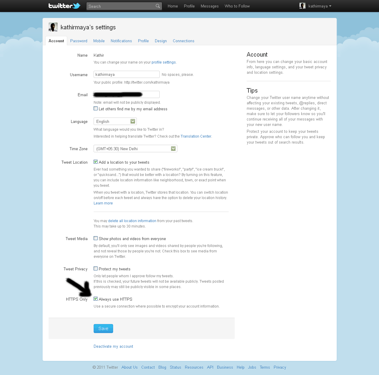The image size is (379, 375).
Task: Click the avatar beside kathirmaya's settings heading
Action: (x=53, y=27)
